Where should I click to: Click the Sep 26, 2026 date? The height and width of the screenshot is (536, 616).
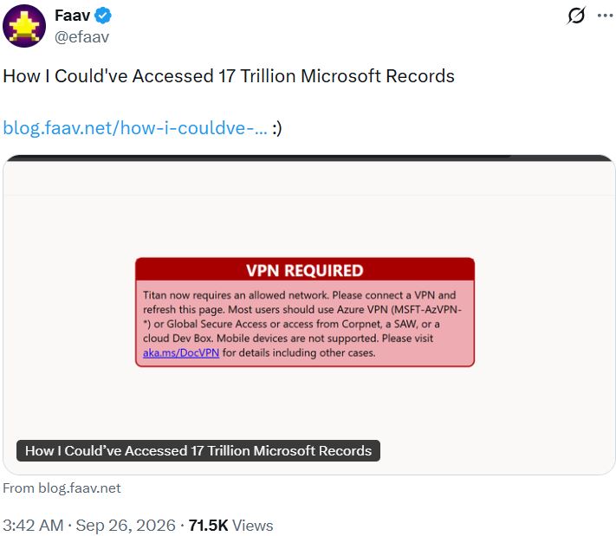click(126, 525)
